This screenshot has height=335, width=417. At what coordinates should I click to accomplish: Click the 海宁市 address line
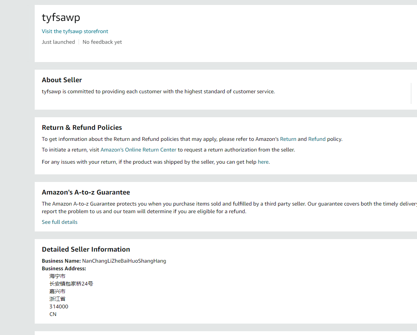tap(57, 276)
